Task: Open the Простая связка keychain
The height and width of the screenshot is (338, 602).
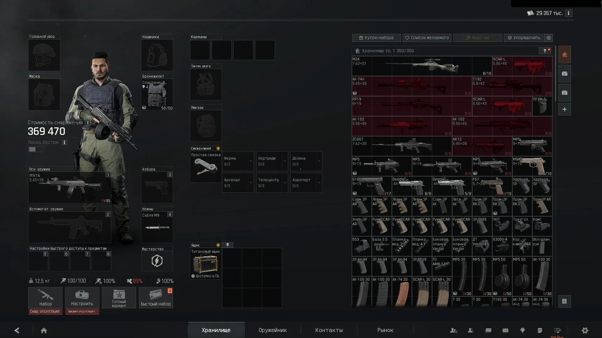Action: 206,167
